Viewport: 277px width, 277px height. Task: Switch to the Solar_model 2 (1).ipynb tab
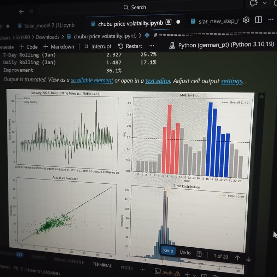coord(49,25)
